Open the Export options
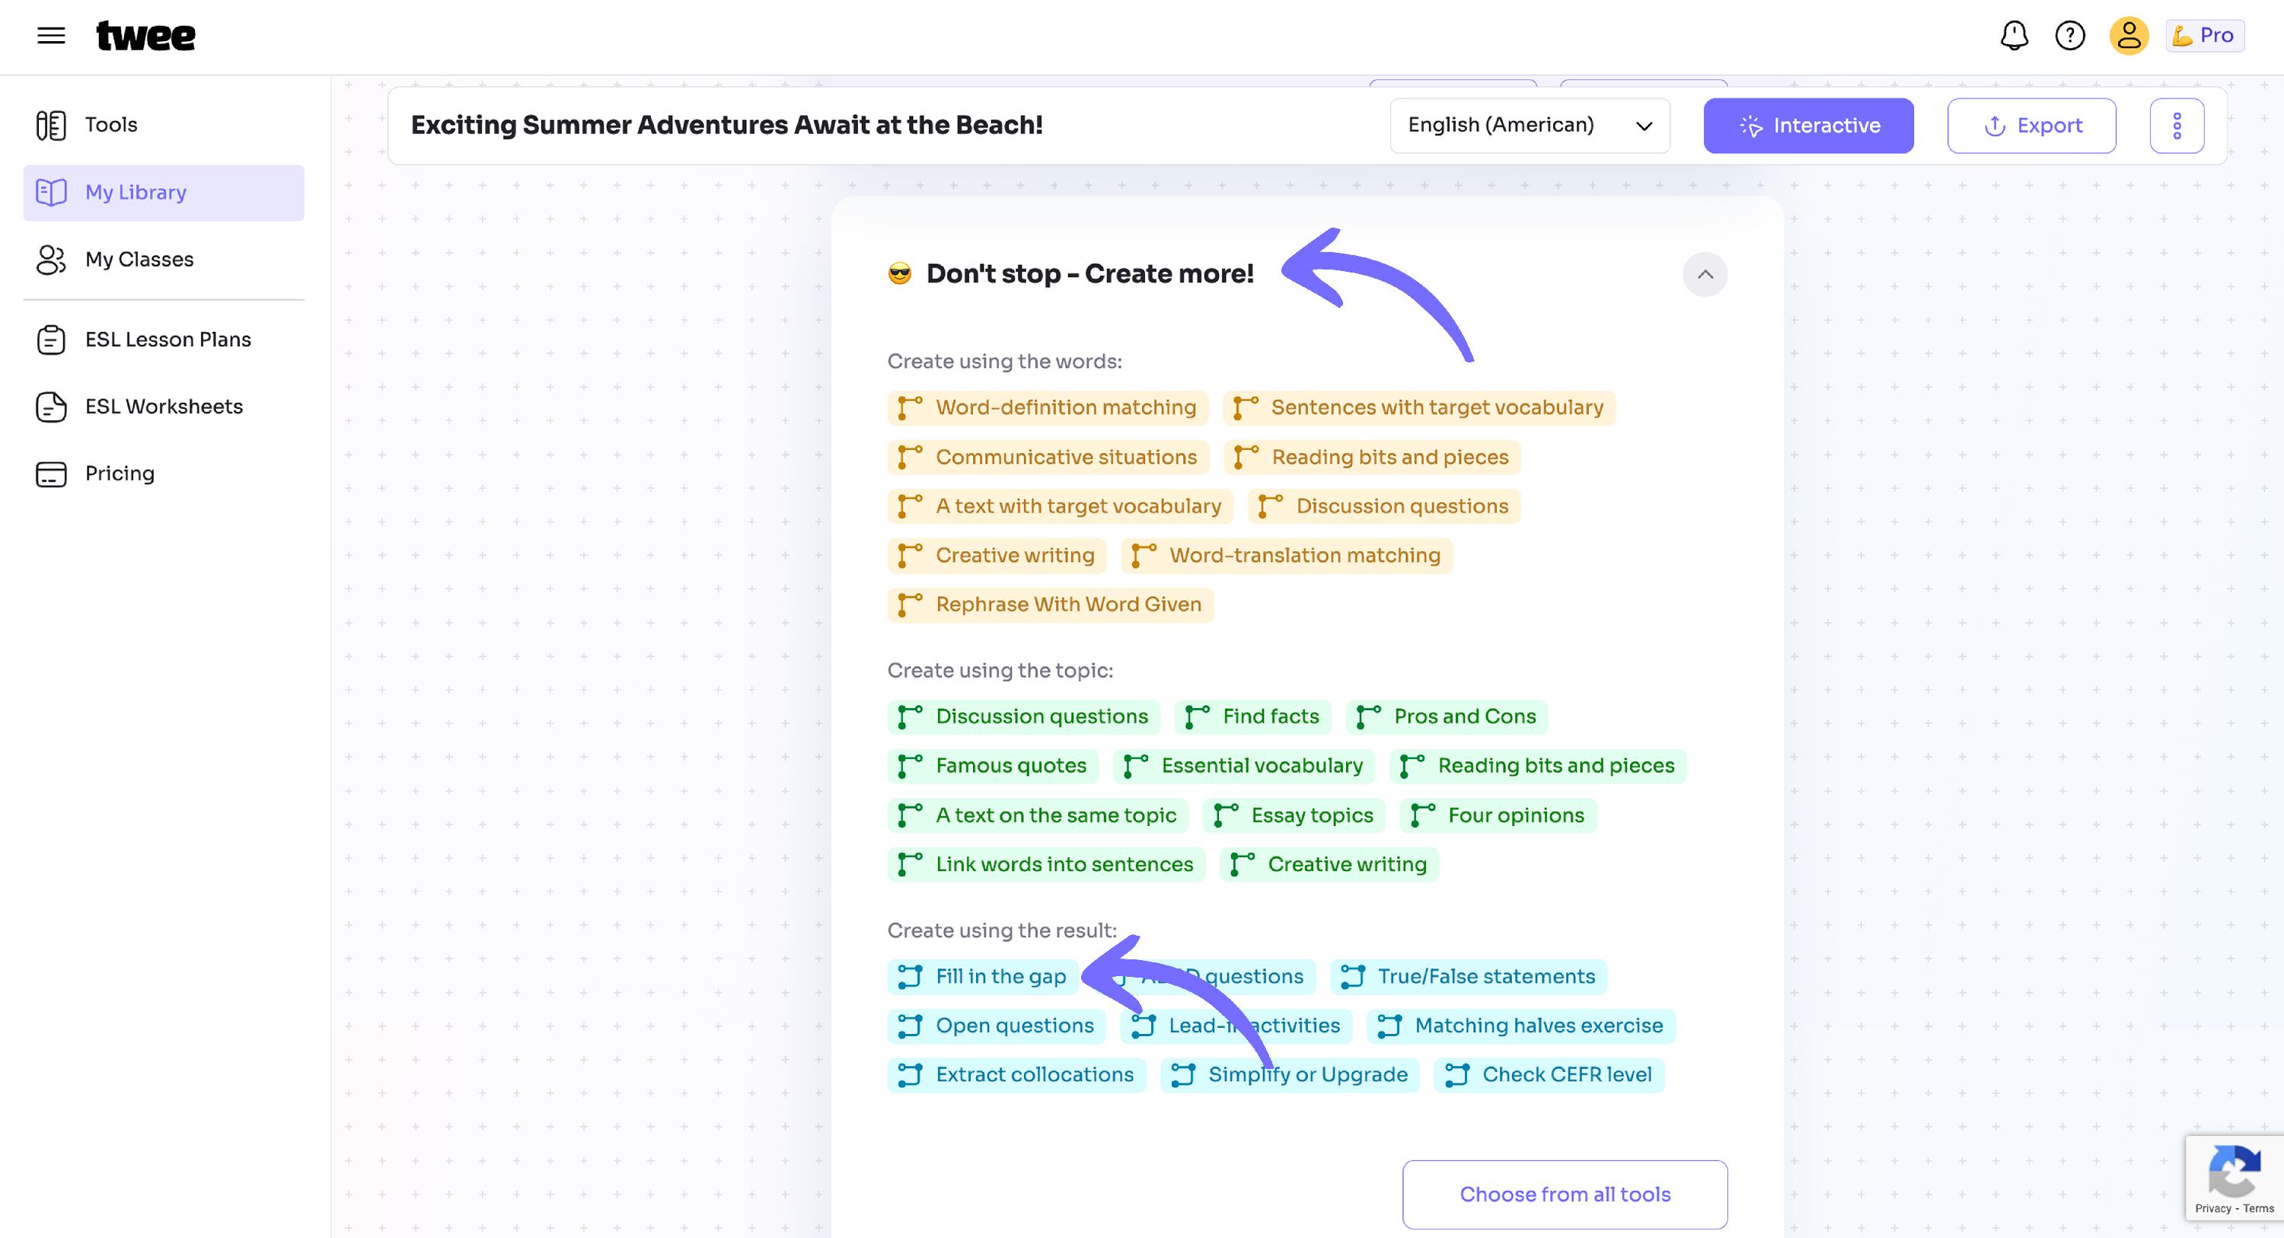The image size is (2284, 1238). [2031, 126]
